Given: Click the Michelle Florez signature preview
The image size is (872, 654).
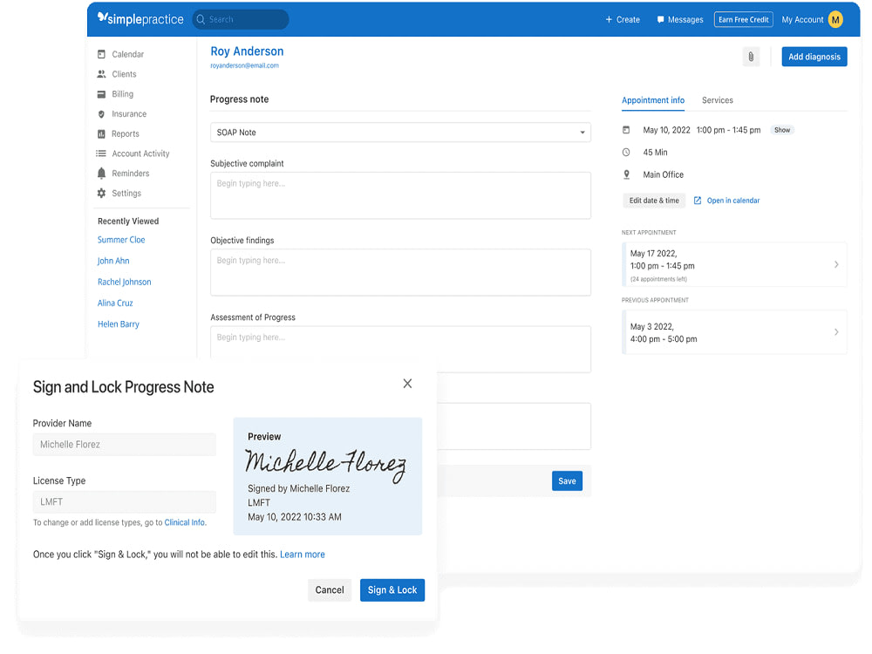Looking at the screenshot, I should (326, 465).
